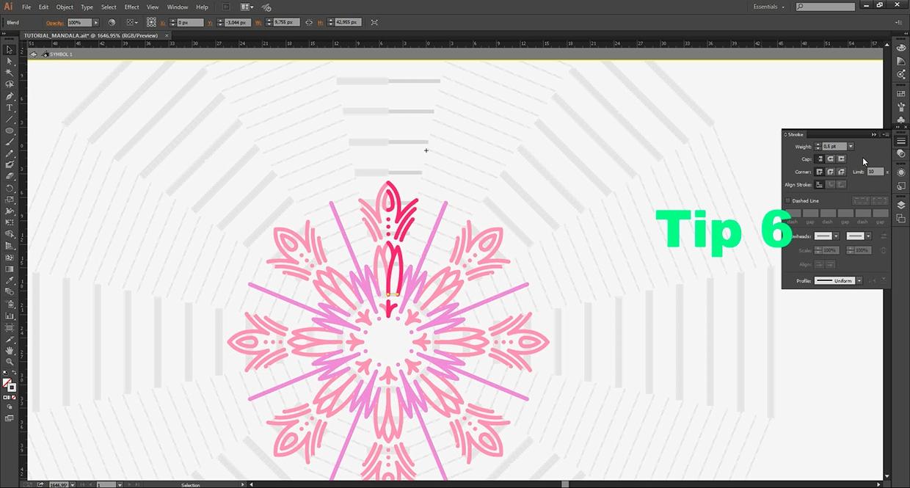Select the Line Segment tool

(9, 119)
